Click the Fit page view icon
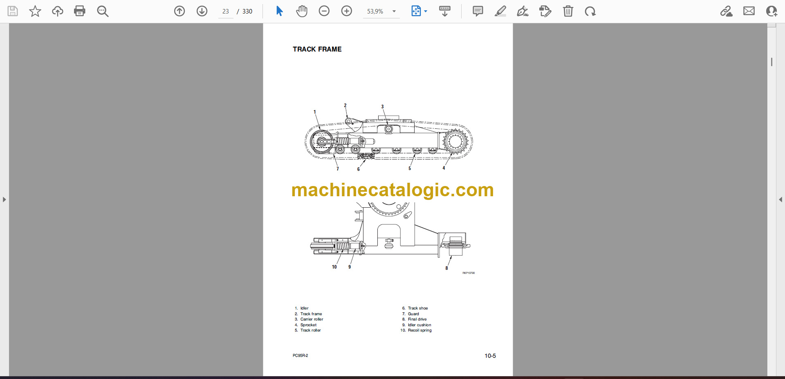Viewport: 785px width, 379px height. click(x=416, y=11)
